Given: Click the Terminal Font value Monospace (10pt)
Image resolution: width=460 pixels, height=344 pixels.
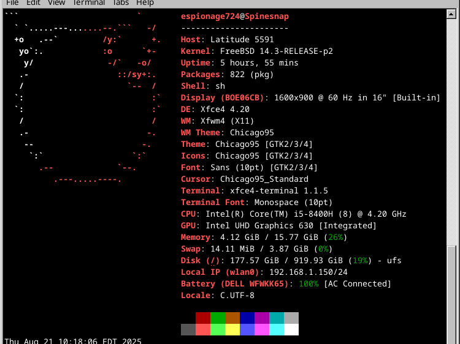Looking at the screenshot, I should click(x=293, y=203).
